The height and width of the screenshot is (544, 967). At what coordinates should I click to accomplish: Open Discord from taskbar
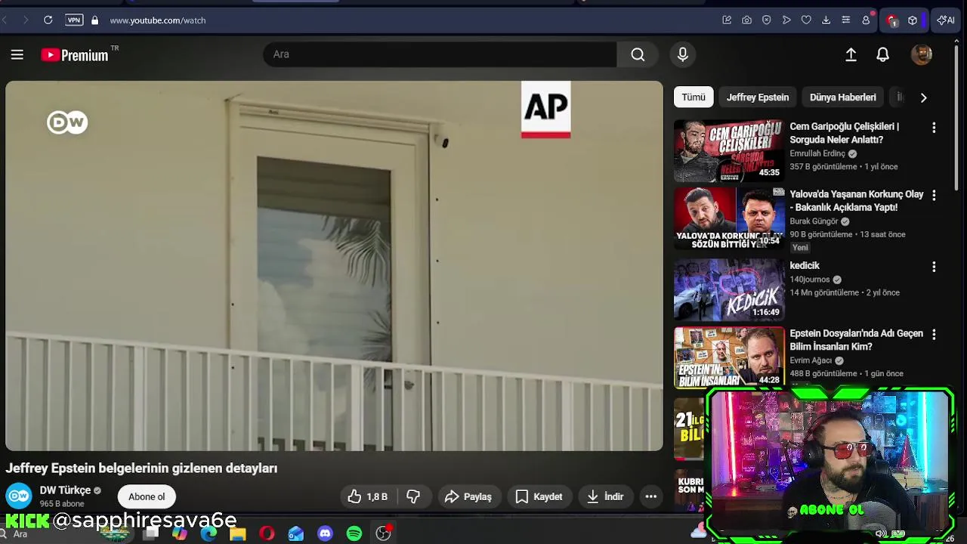click(x=325, y=533)
